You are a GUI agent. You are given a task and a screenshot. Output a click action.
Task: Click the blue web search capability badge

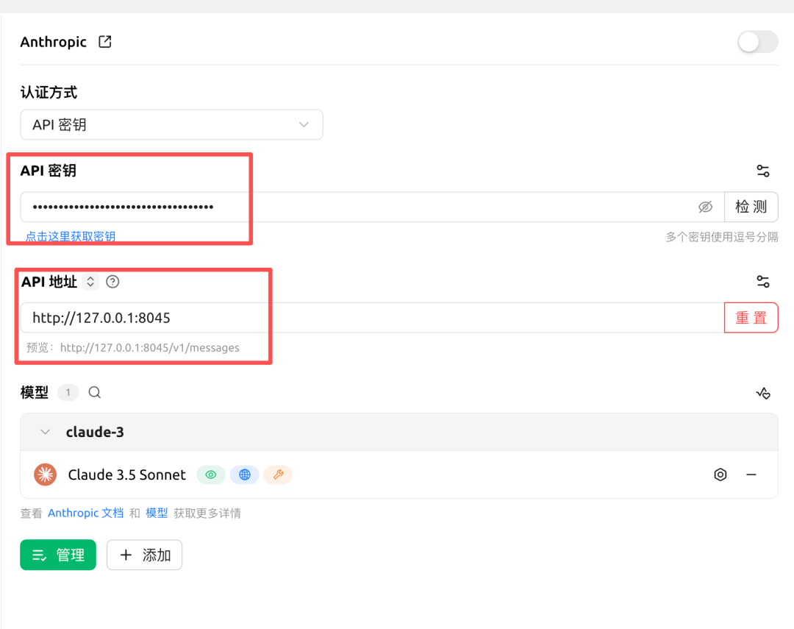point(244,475)
